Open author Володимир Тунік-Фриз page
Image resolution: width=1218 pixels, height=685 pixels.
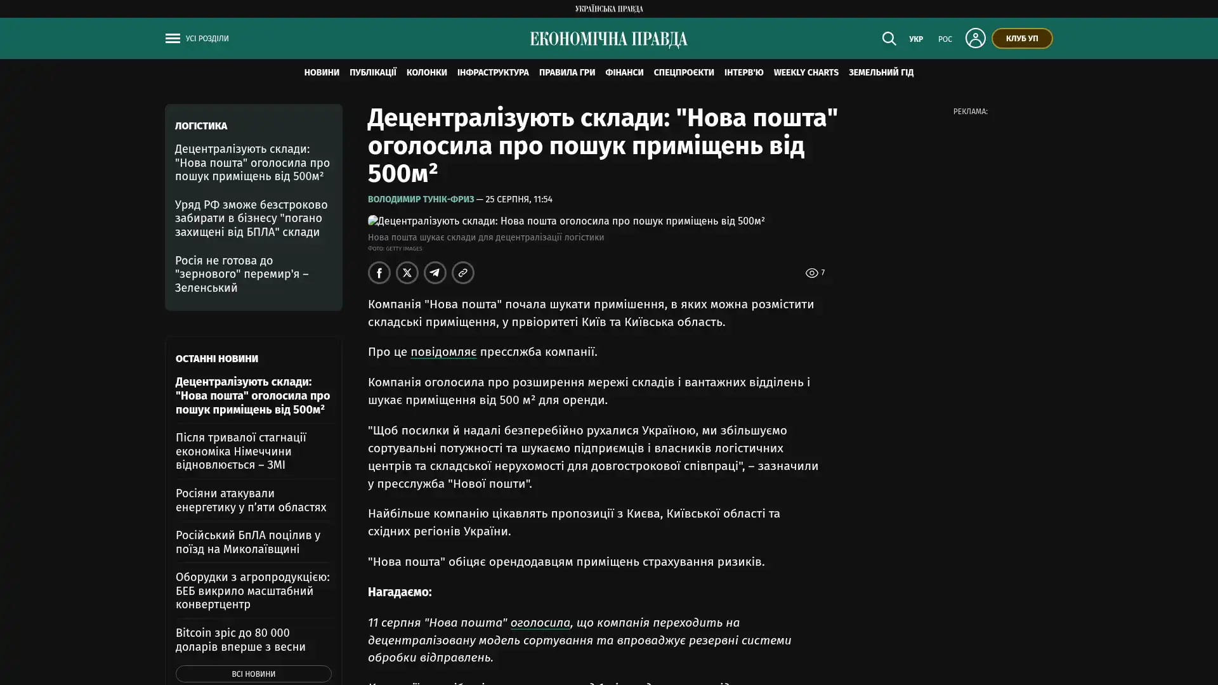pos(421,200)
